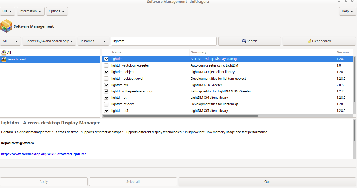The image size is (357, 188).
Task: Click the icon beside All group
Action: coord(4,52)
